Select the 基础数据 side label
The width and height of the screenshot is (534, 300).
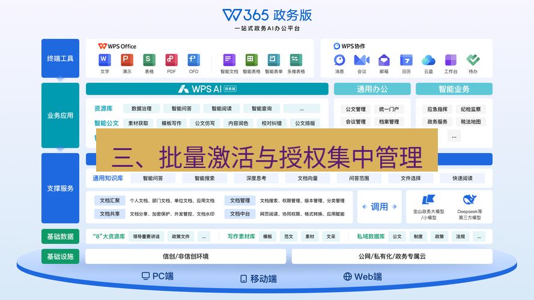(x=60, y=236)
